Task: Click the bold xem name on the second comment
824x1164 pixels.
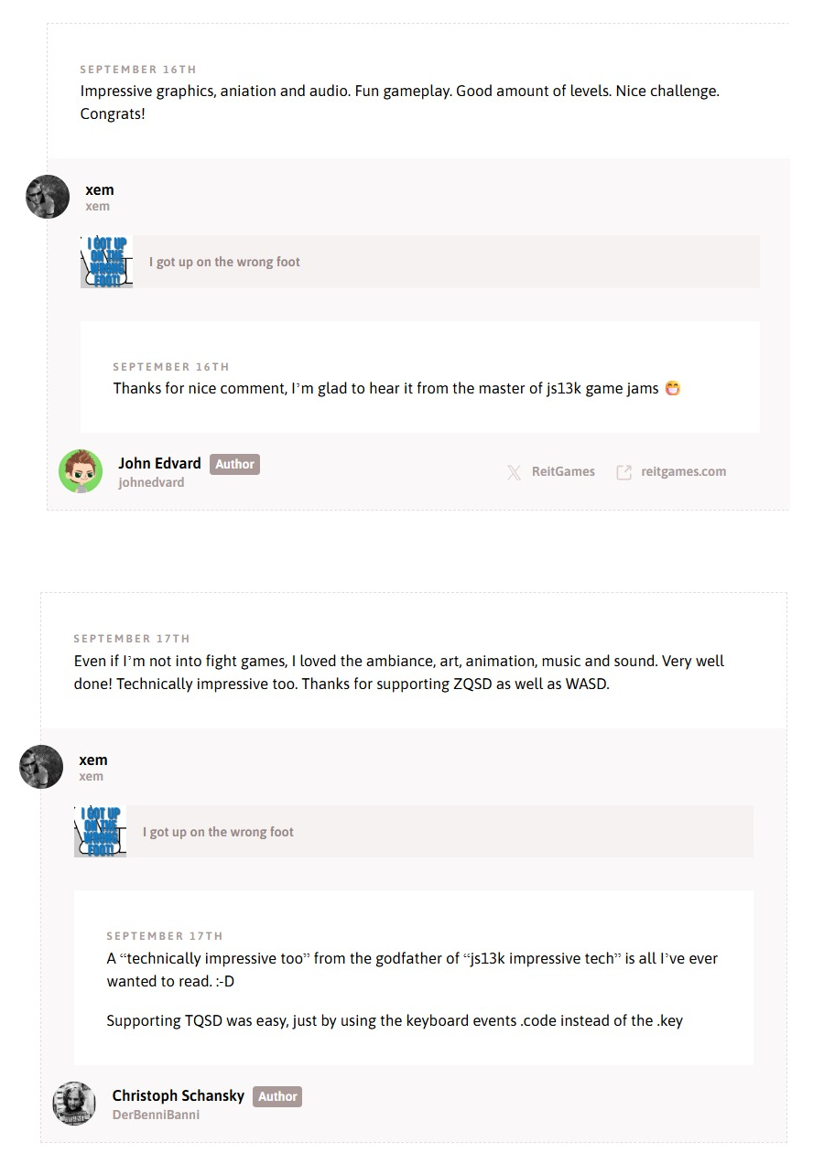Action: pos(93,760)
